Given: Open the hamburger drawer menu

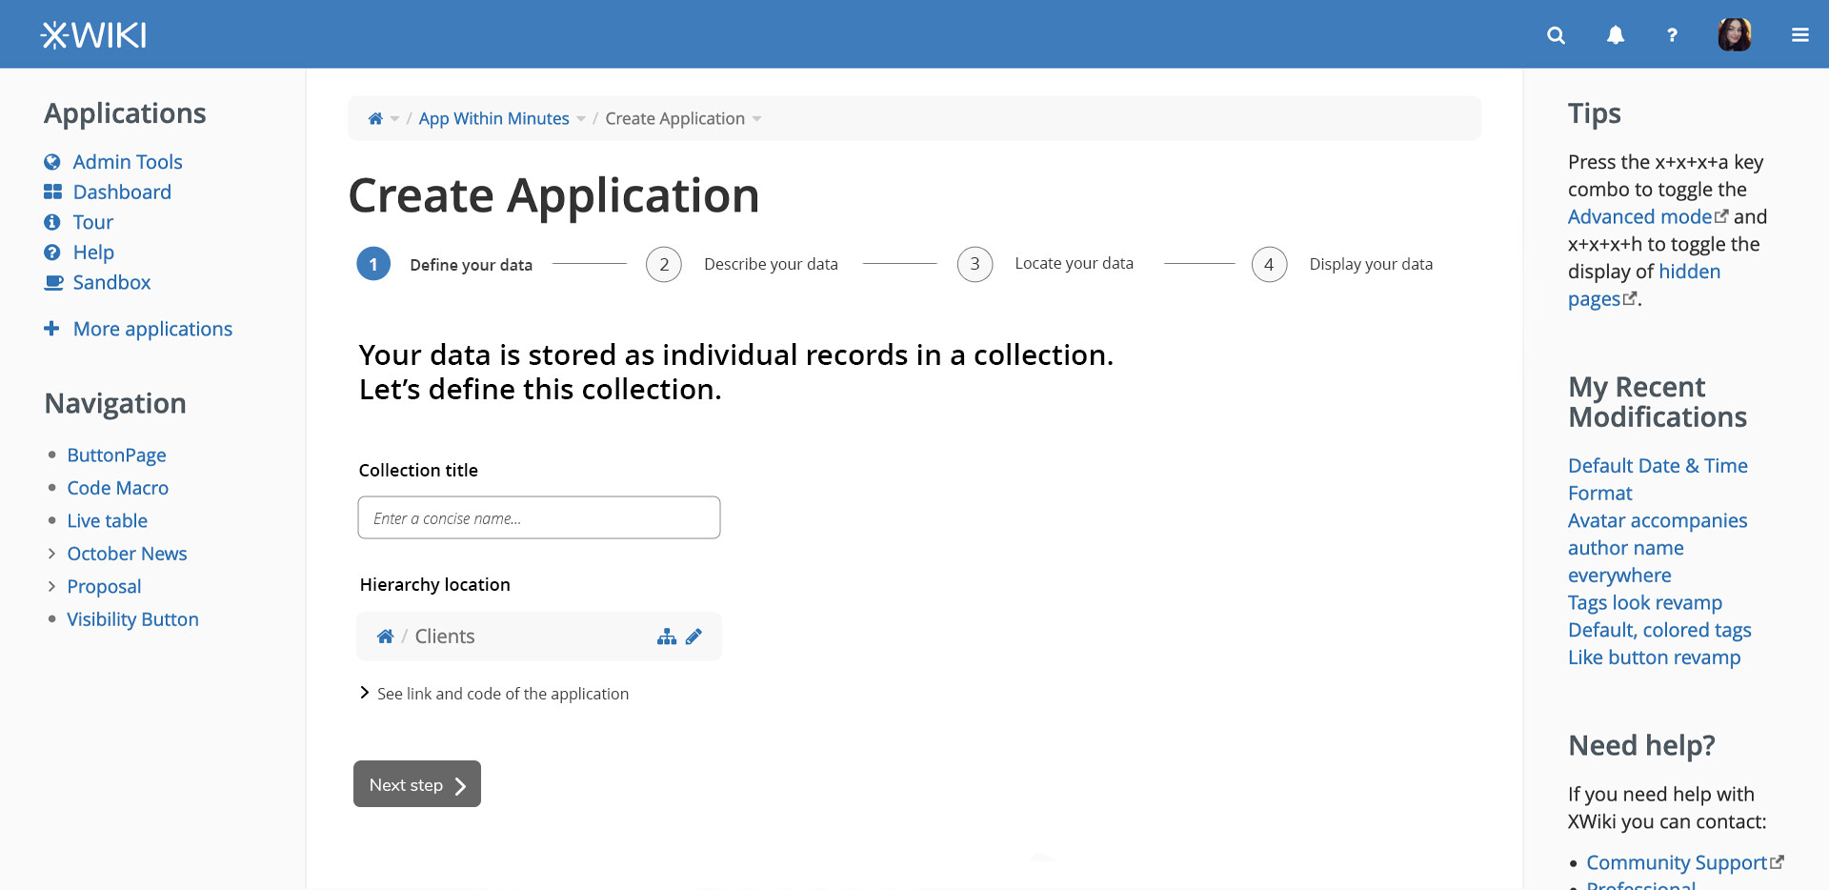Looking at the screenshot, I should click(x=1799, y=35).
